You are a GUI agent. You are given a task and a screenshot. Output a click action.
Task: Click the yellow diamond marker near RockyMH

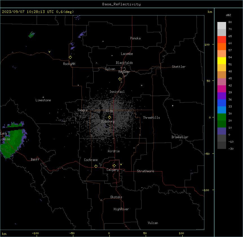70,57
